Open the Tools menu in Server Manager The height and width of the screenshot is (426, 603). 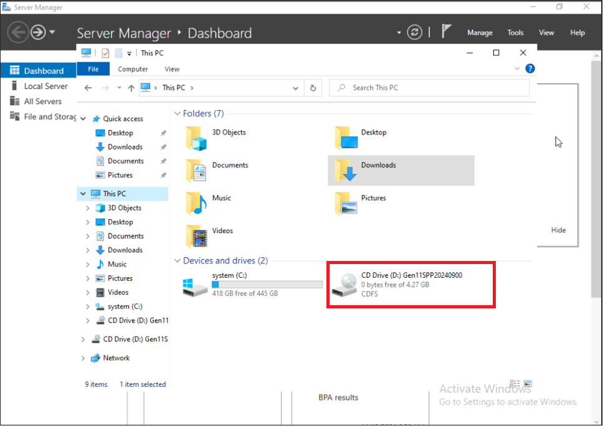515,32
